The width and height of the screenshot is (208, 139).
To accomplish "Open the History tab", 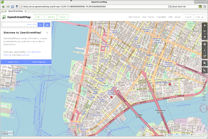I will click(51, 17).
